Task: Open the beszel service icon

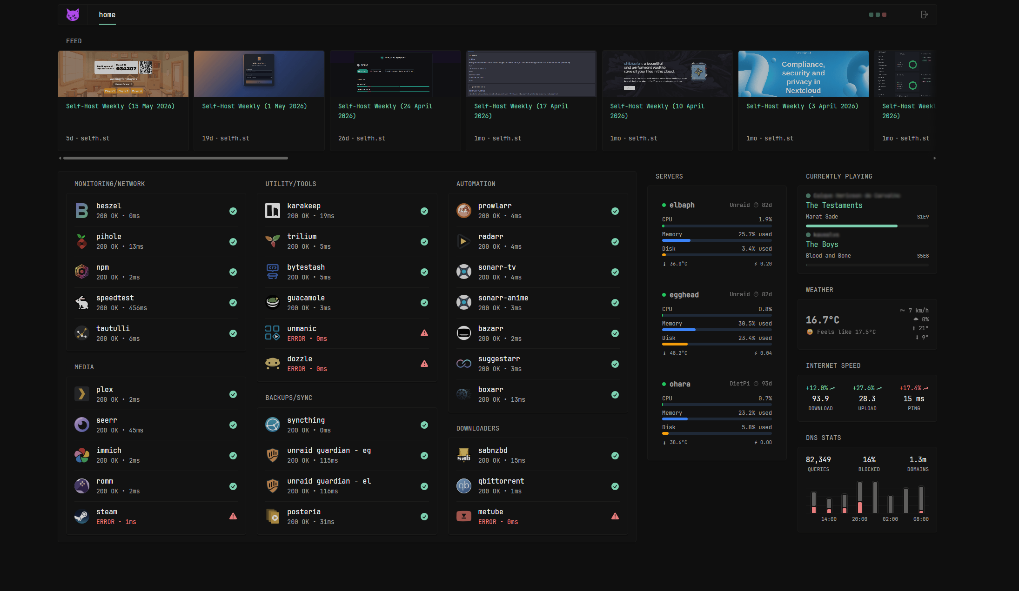Action: [x=82, y=211]
